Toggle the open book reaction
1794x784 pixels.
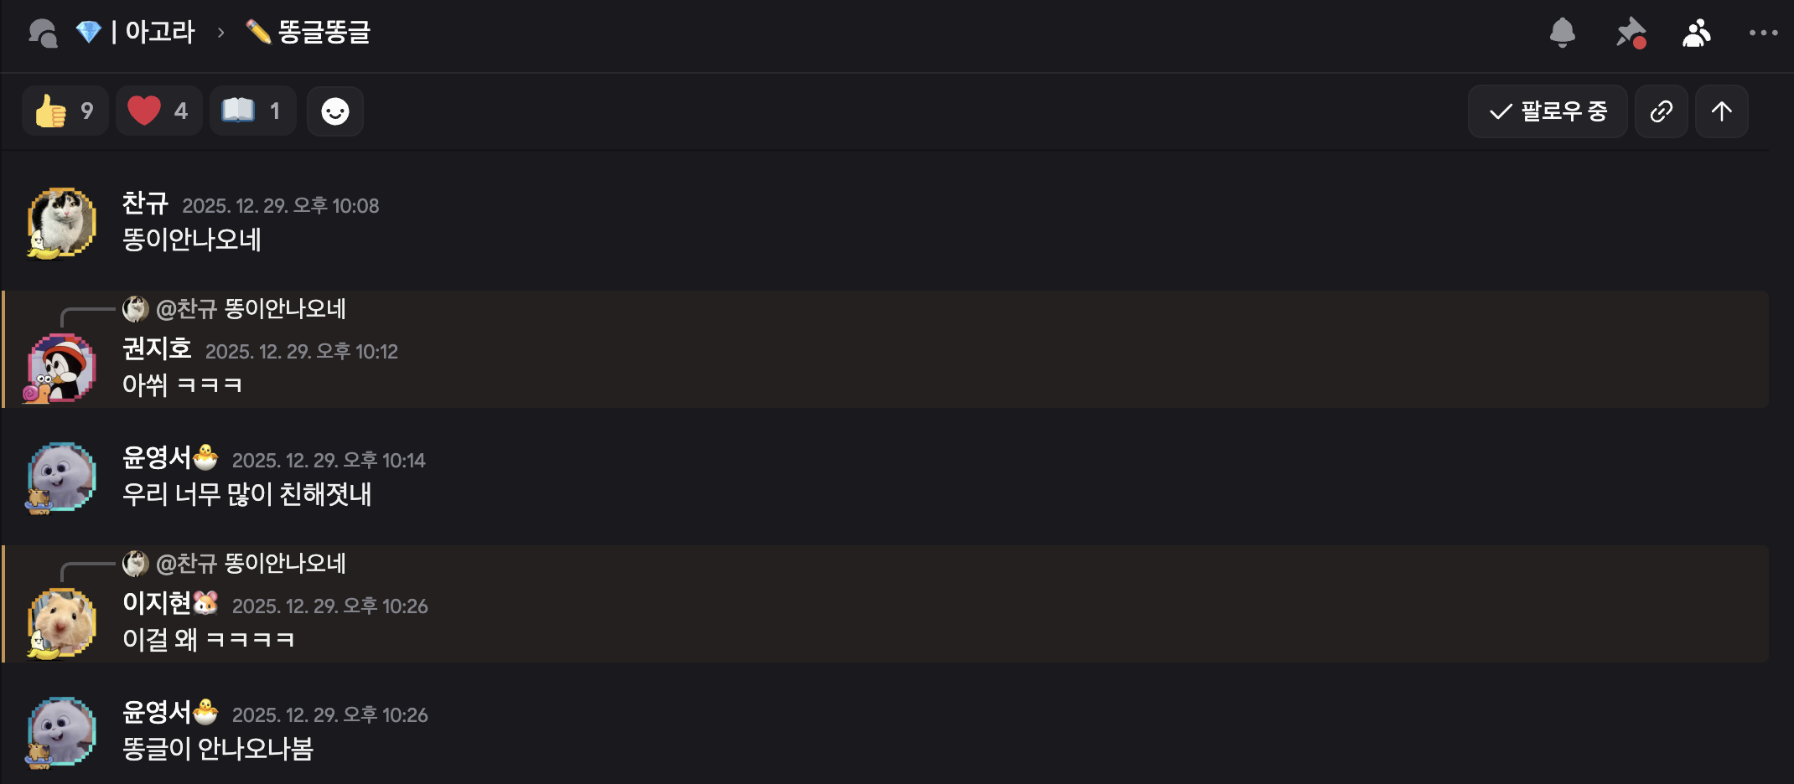click(x=251, y=111)
